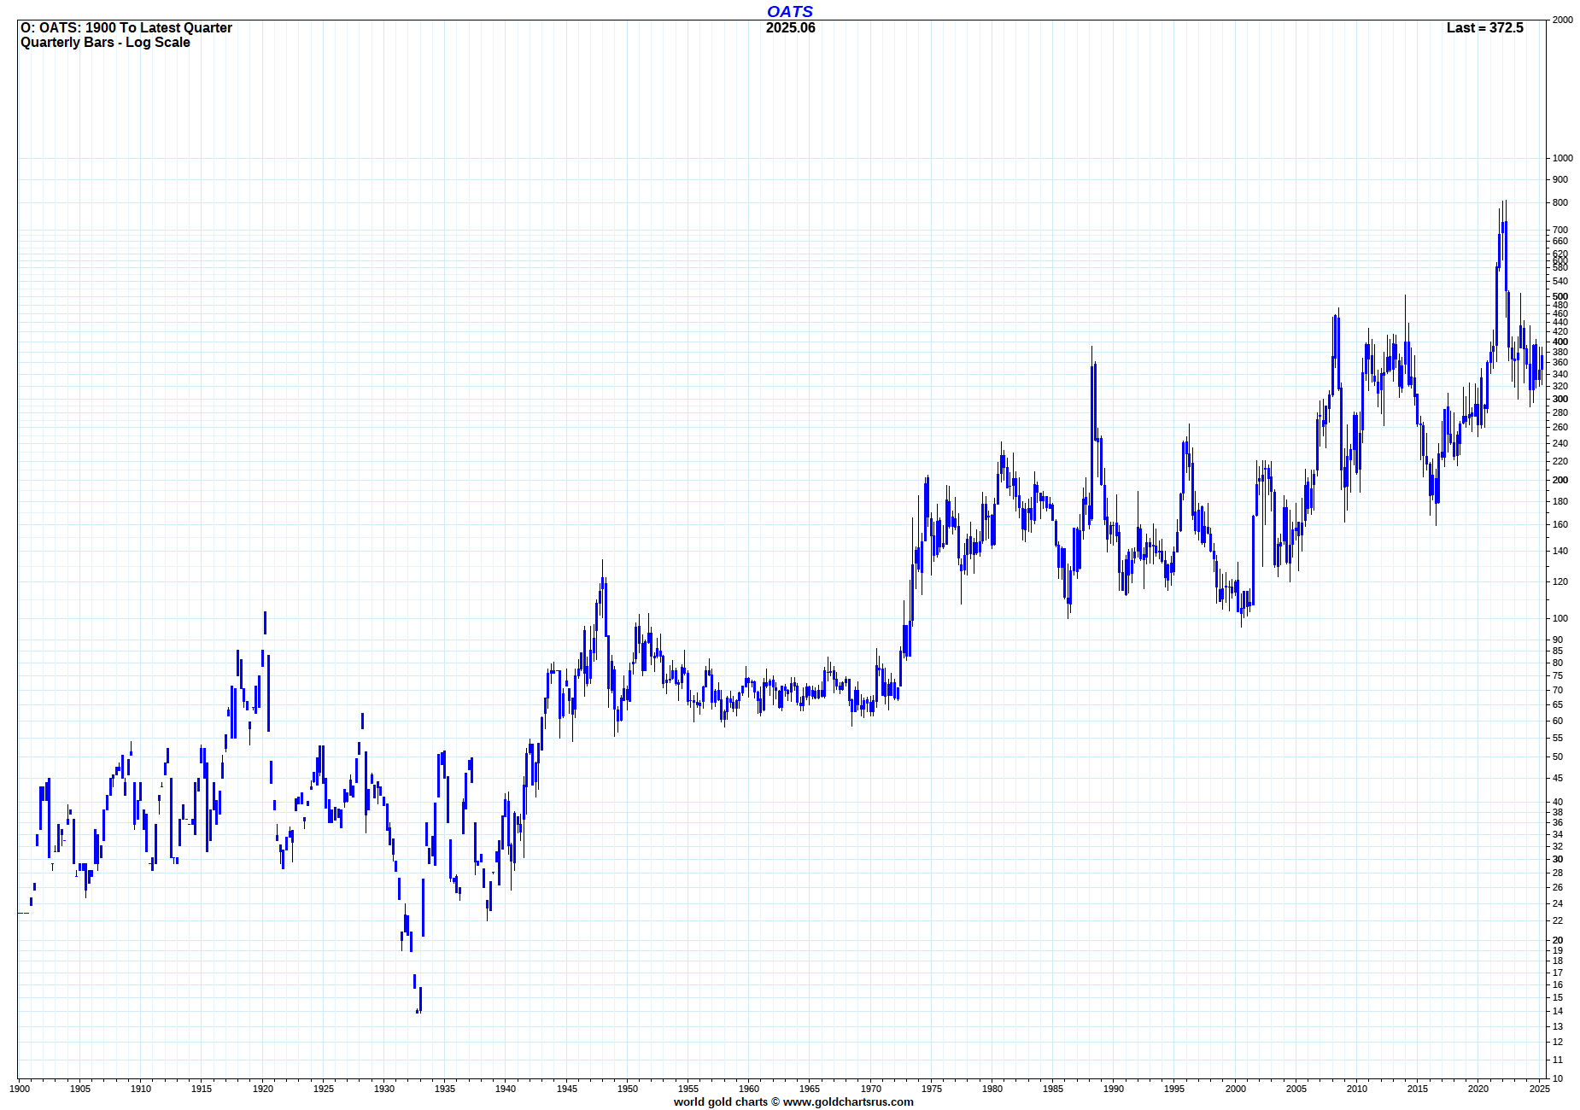Click the 240 price axis label
The width and height of the screenshot is (1580, 1110).
pos(1560,443)
